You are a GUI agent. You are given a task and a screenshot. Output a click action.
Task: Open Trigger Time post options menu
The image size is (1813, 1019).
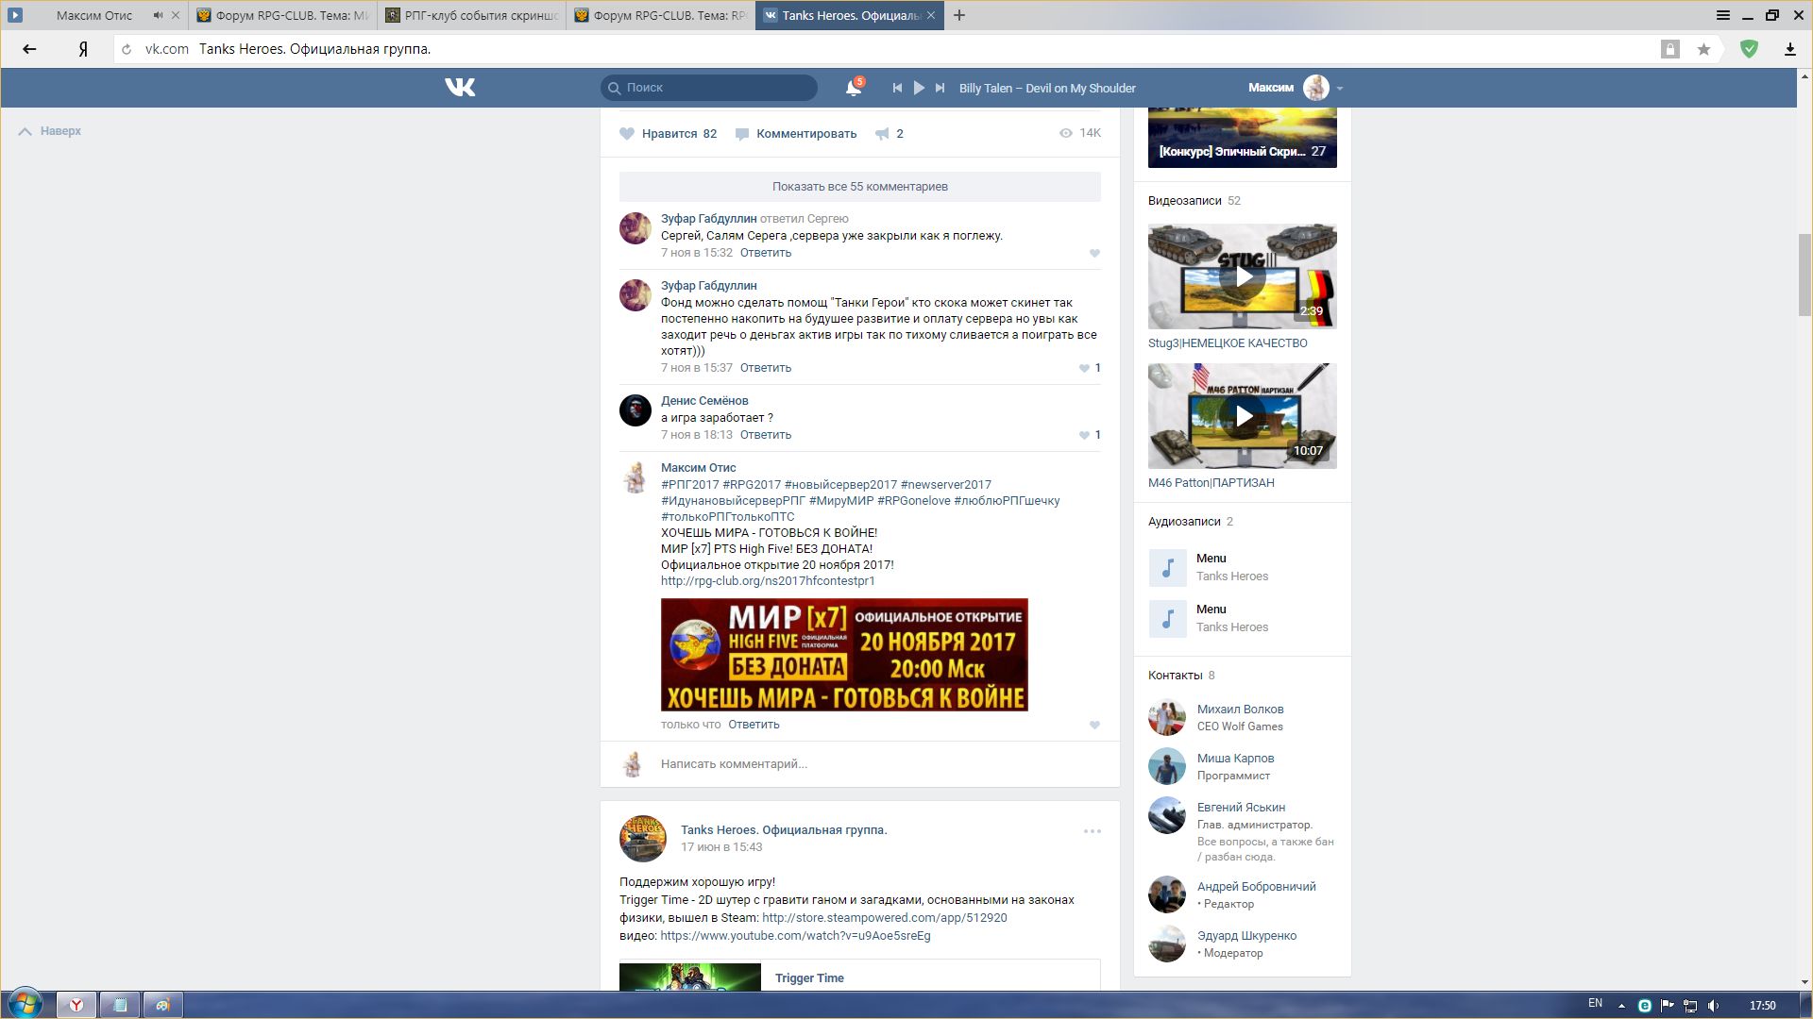1092,831
